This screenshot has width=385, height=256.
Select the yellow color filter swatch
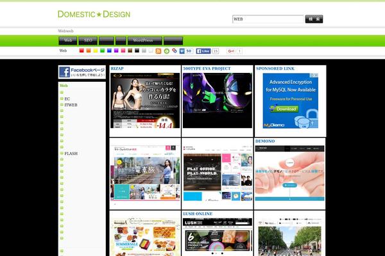[x=95, y=51]
